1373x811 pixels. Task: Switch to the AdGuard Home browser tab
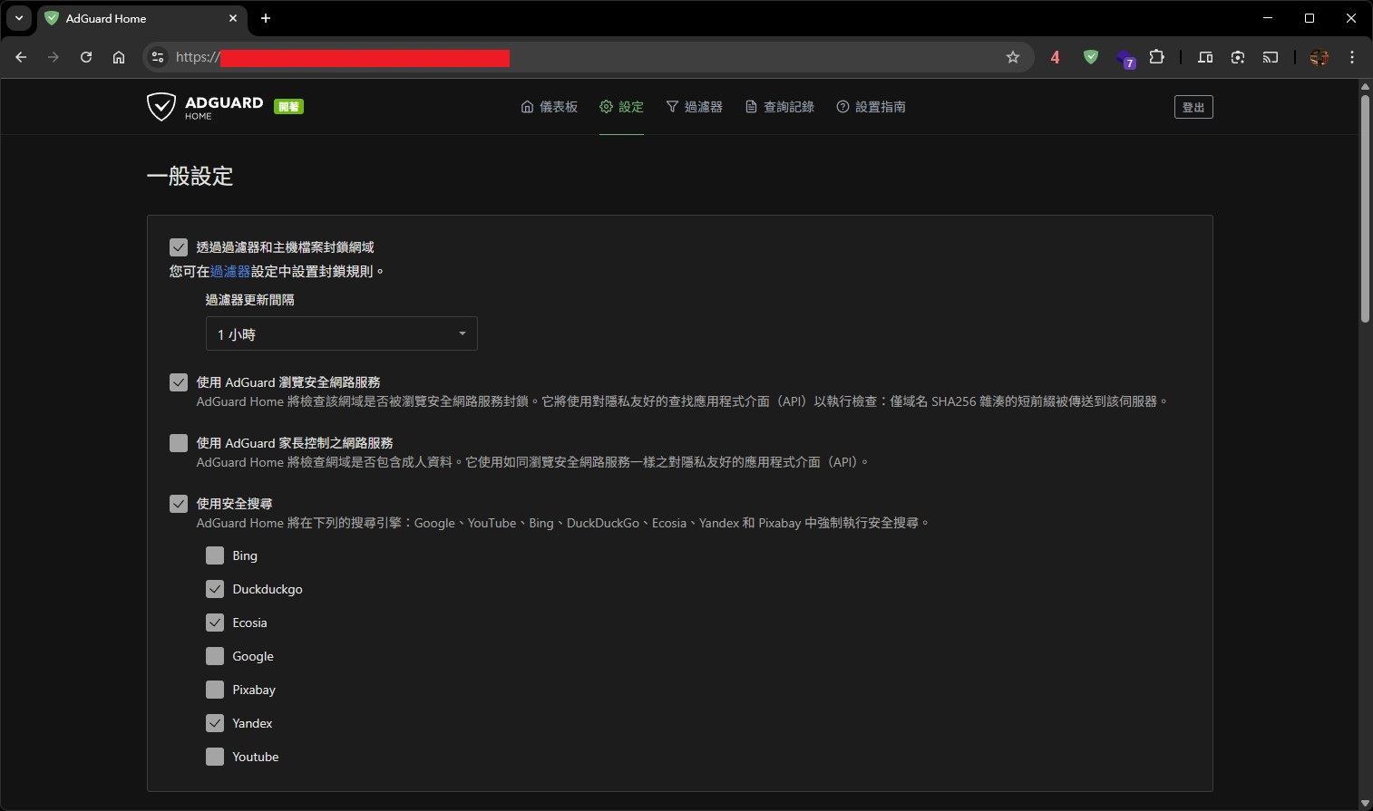127,18
